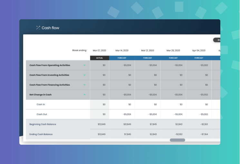This screenshot has height=164, width=240.
Task: Click Ending Cash Balance $12,849 in Mar 07
Action: (101, 134)
